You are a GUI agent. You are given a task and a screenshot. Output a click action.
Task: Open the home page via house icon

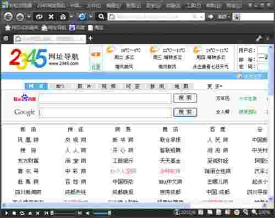[63, 17]
